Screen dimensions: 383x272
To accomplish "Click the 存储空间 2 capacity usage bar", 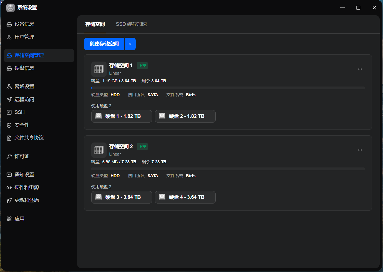I will pos(228,169).
